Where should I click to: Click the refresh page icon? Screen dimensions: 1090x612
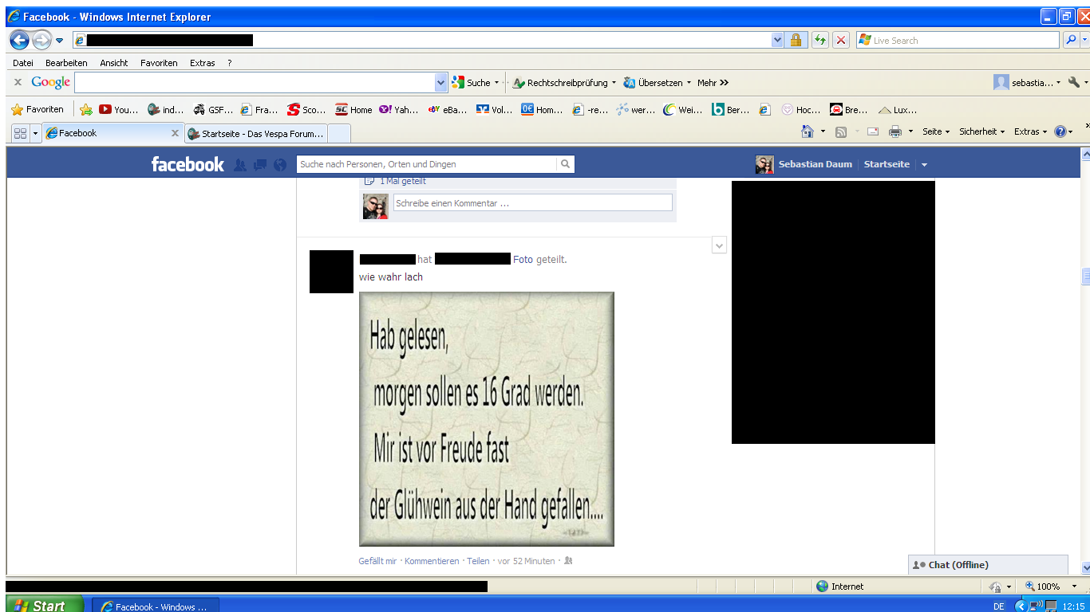[819, 40]
